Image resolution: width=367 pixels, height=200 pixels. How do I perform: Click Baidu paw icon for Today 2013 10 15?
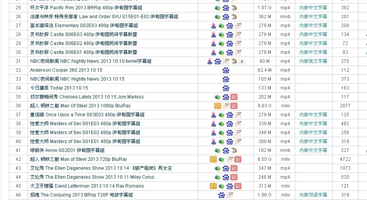(x=226, y=88)
